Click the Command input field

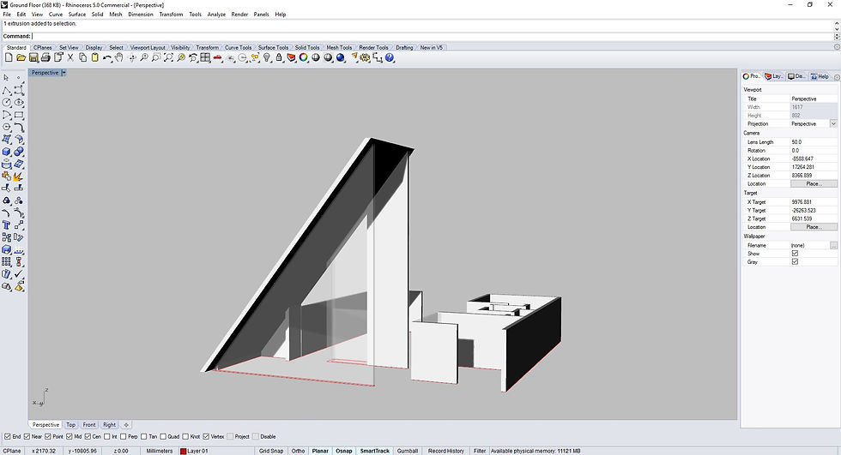pos(432,36)
